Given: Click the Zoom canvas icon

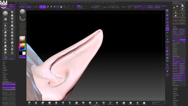Looking at the screenshot, I should click(x=167, y=19).
